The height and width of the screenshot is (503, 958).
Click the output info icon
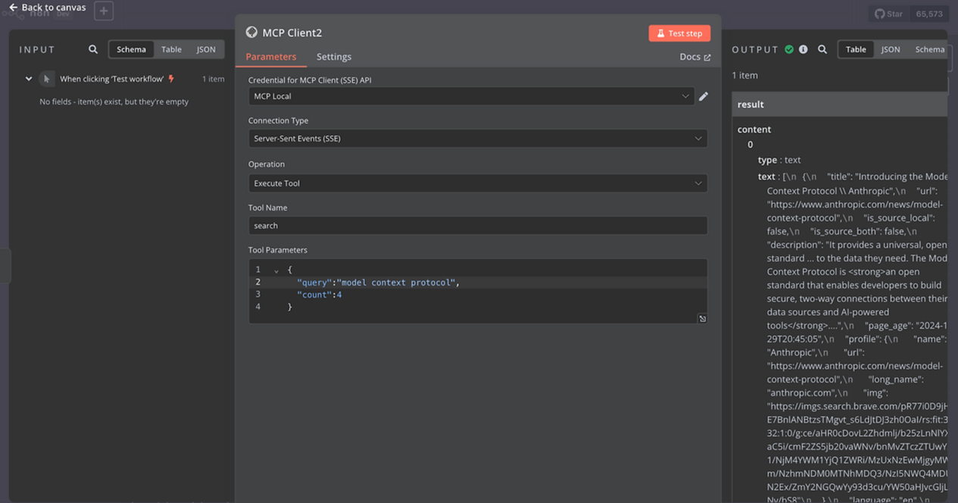(803, 49)
